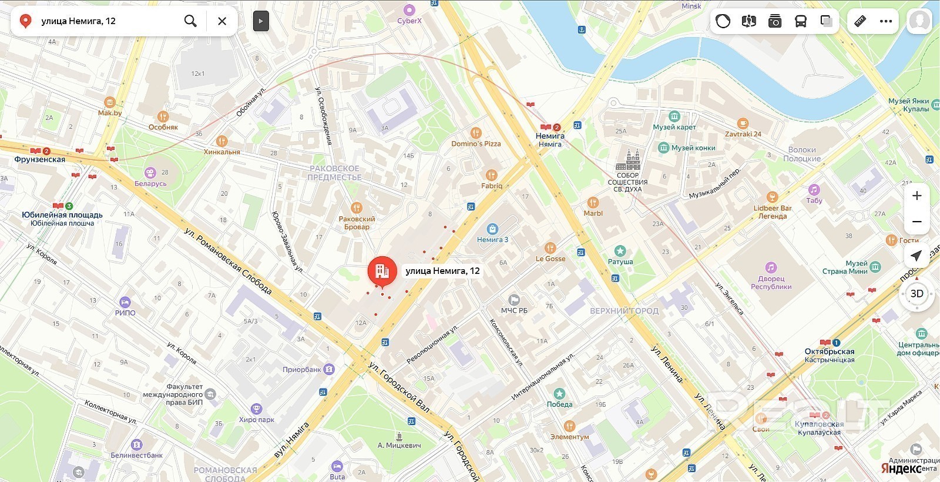Viewport: 940px width, 482px height.
Task: Click the red улица Немига, 12 map pin
Action: tap(382, 272)
